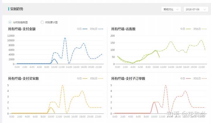211x123 pixels.
Task: Click blue peak of 支付金额 comparison line
Action: 65,37
